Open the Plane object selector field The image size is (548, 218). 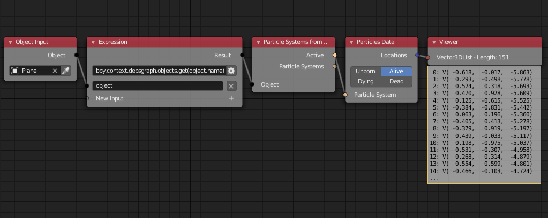tap(35, 71)
